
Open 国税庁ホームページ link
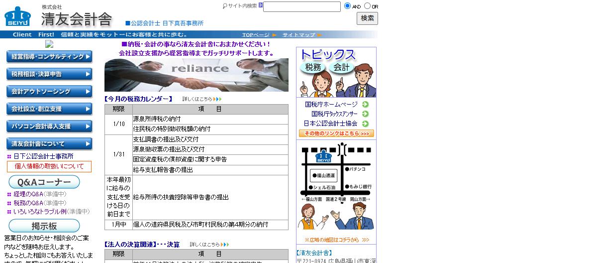pyautogui.click(x=331, y=105)
